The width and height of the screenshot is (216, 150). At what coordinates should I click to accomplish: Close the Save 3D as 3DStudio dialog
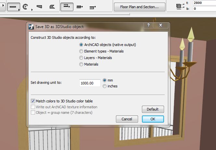point(160,25)
